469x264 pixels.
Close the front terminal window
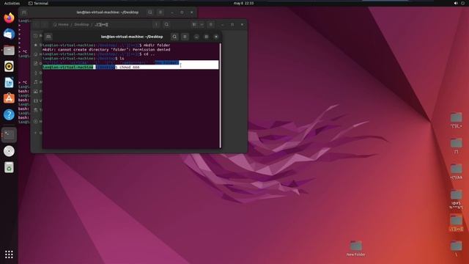coord(216,37)
